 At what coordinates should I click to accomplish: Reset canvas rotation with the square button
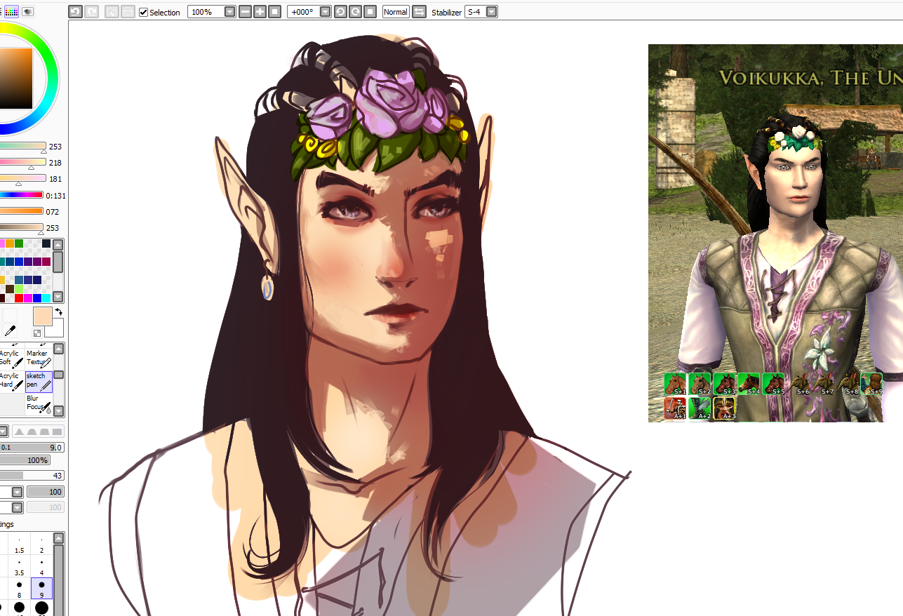coord(370,12)
